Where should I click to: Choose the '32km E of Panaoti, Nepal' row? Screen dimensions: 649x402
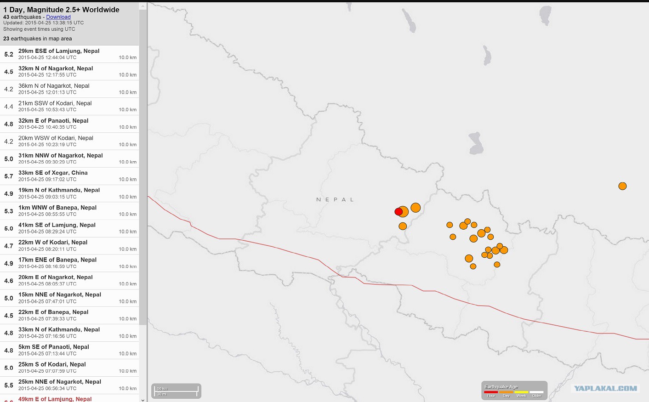(x=69, y=124)
